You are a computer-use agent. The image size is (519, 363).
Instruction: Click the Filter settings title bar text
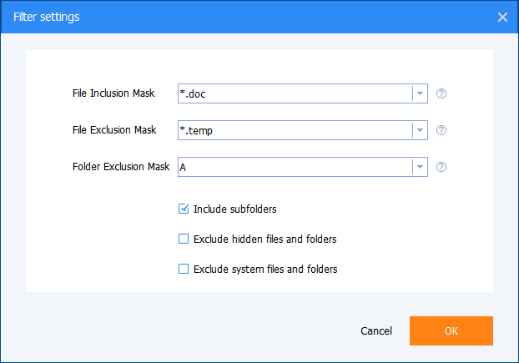click(47, 17)
